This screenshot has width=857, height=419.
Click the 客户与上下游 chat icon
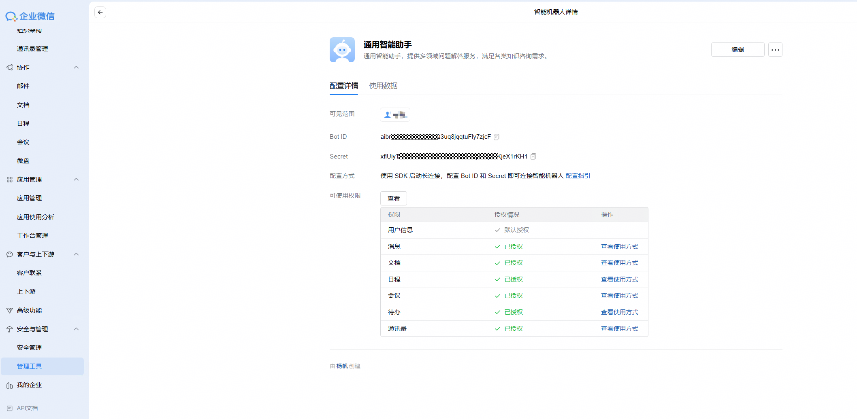coord(10,254)
